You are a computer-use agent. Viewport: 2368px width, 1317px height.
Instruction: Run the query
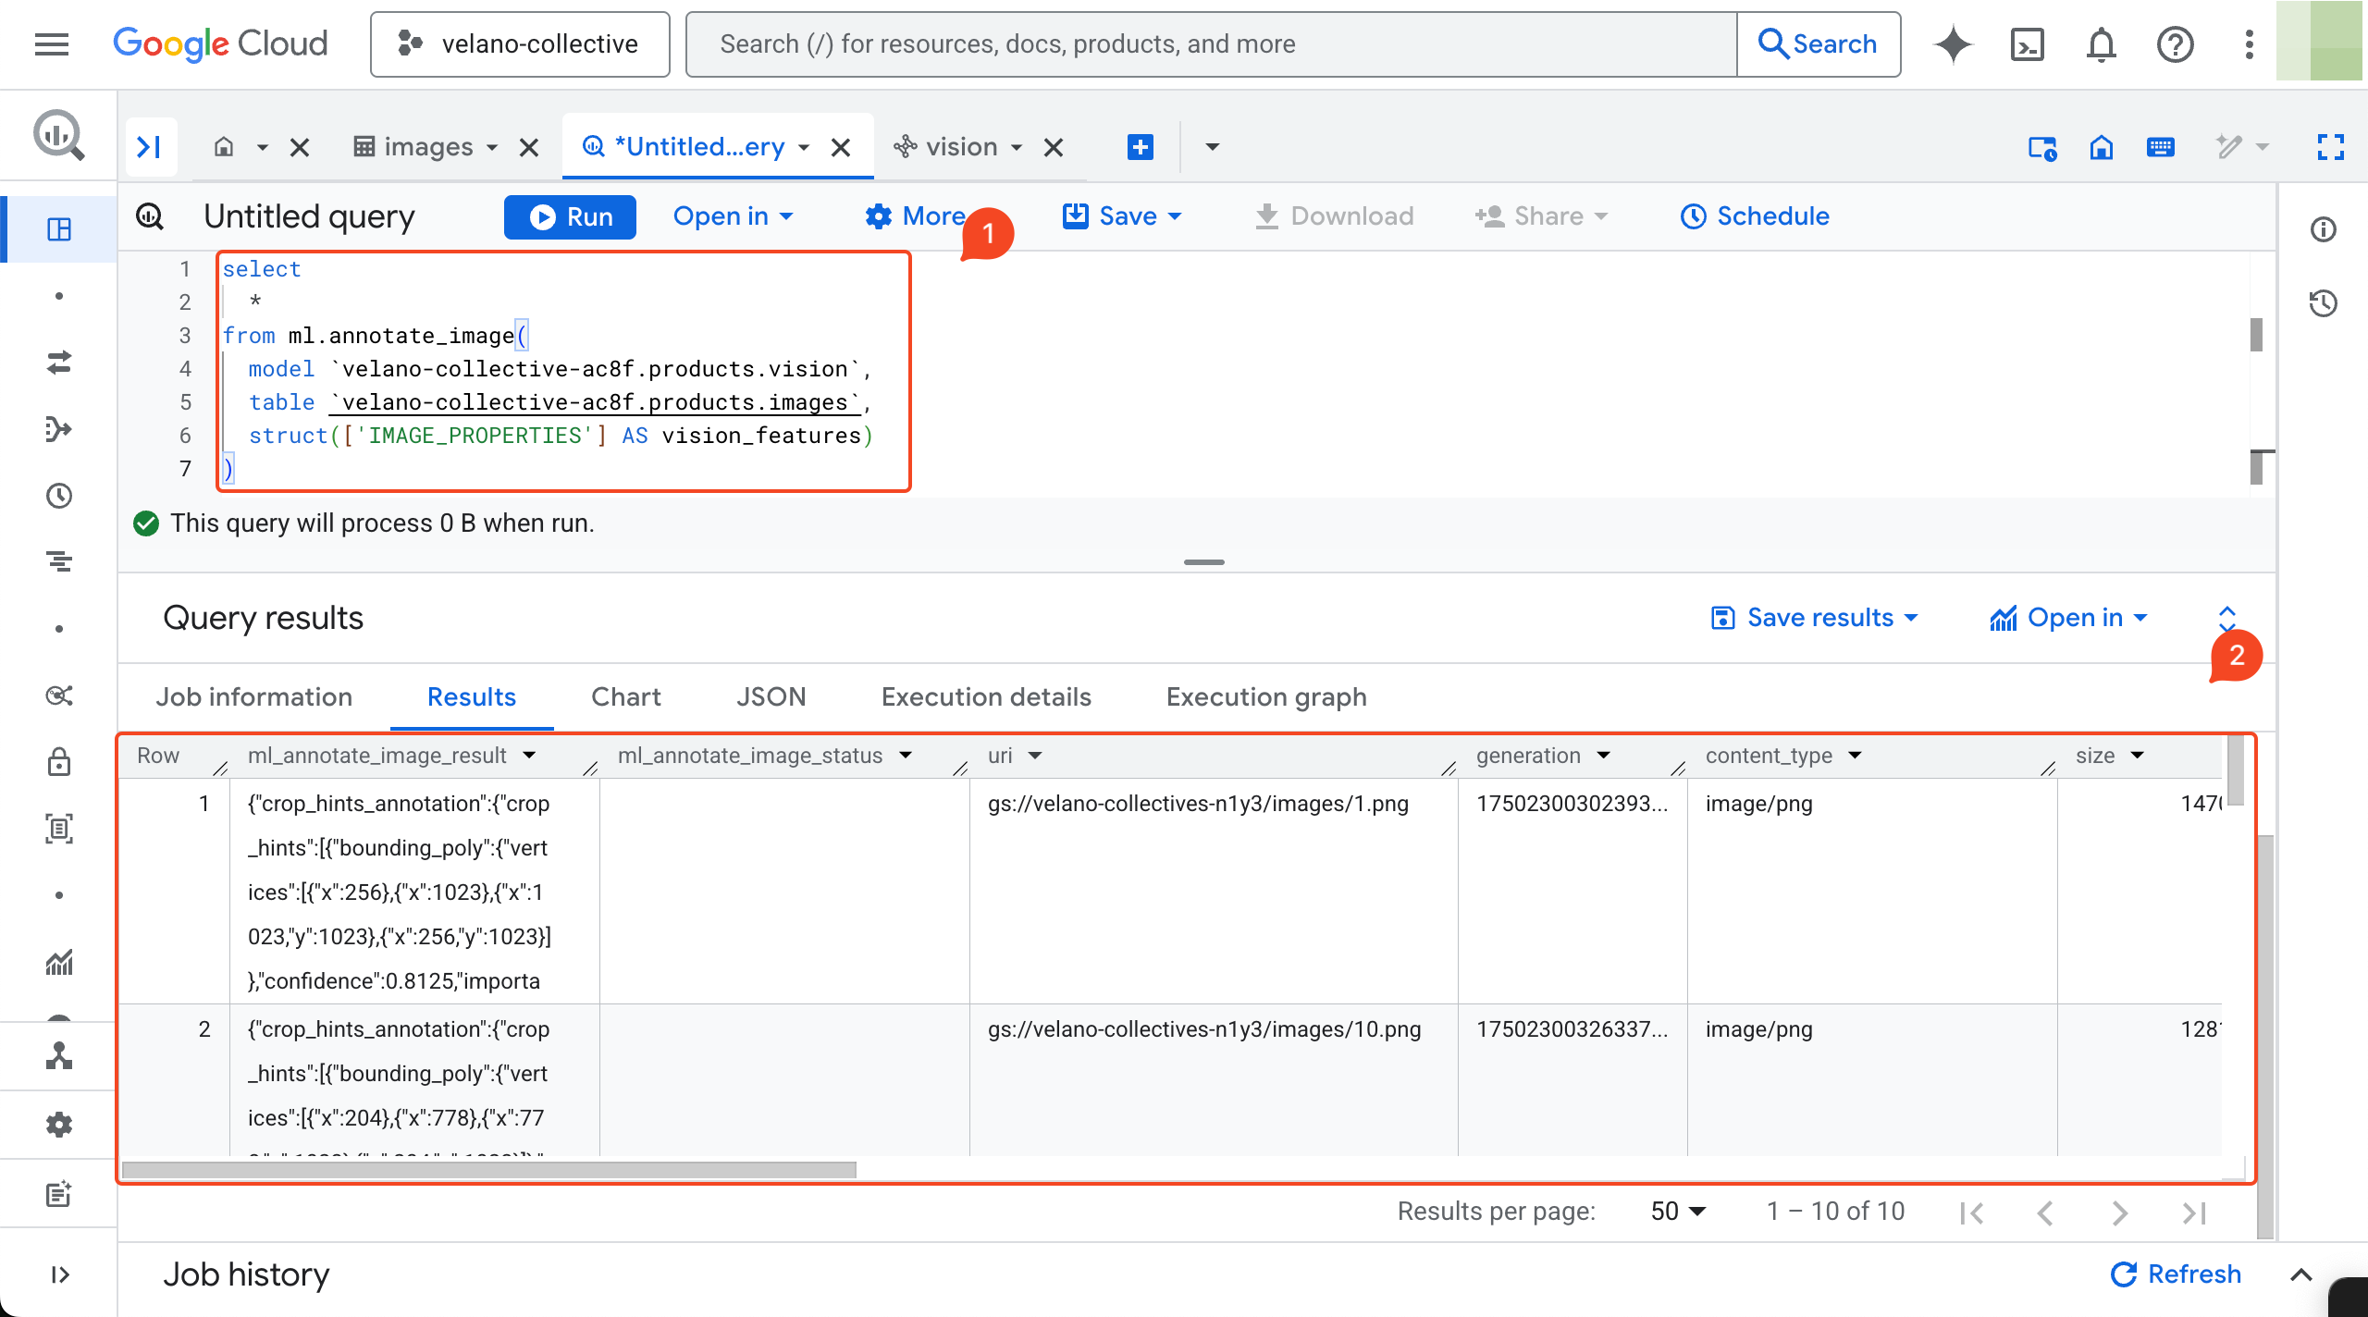point(570,216)
